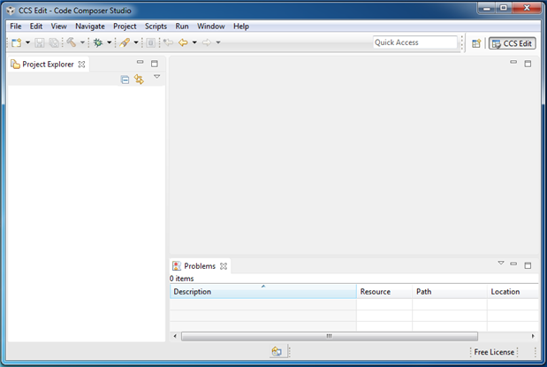Sort problems by Description column header

pos(262,291)
